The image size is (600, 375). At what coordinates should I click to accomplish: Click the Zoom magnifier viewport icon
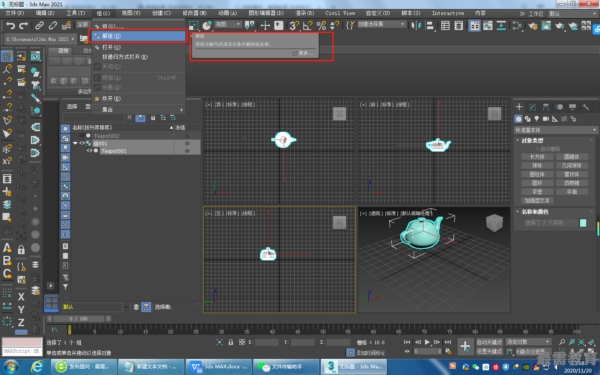[x=562, y=342]
